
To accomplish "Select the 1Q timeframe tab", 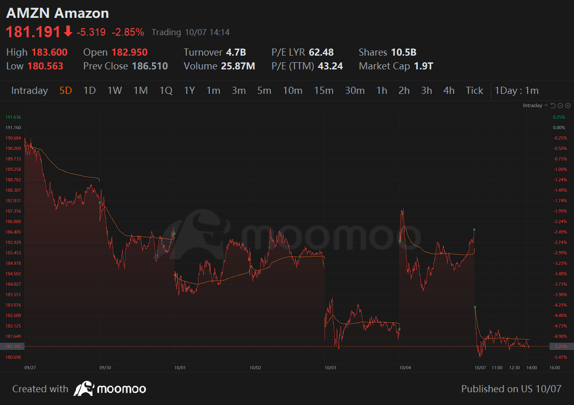I will click(x=166, y=90).
